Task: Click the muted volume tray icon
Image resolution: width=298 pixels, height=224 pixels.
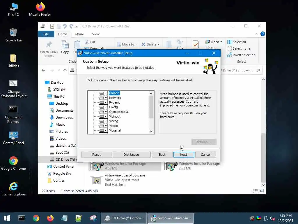Action: point(272,218)
